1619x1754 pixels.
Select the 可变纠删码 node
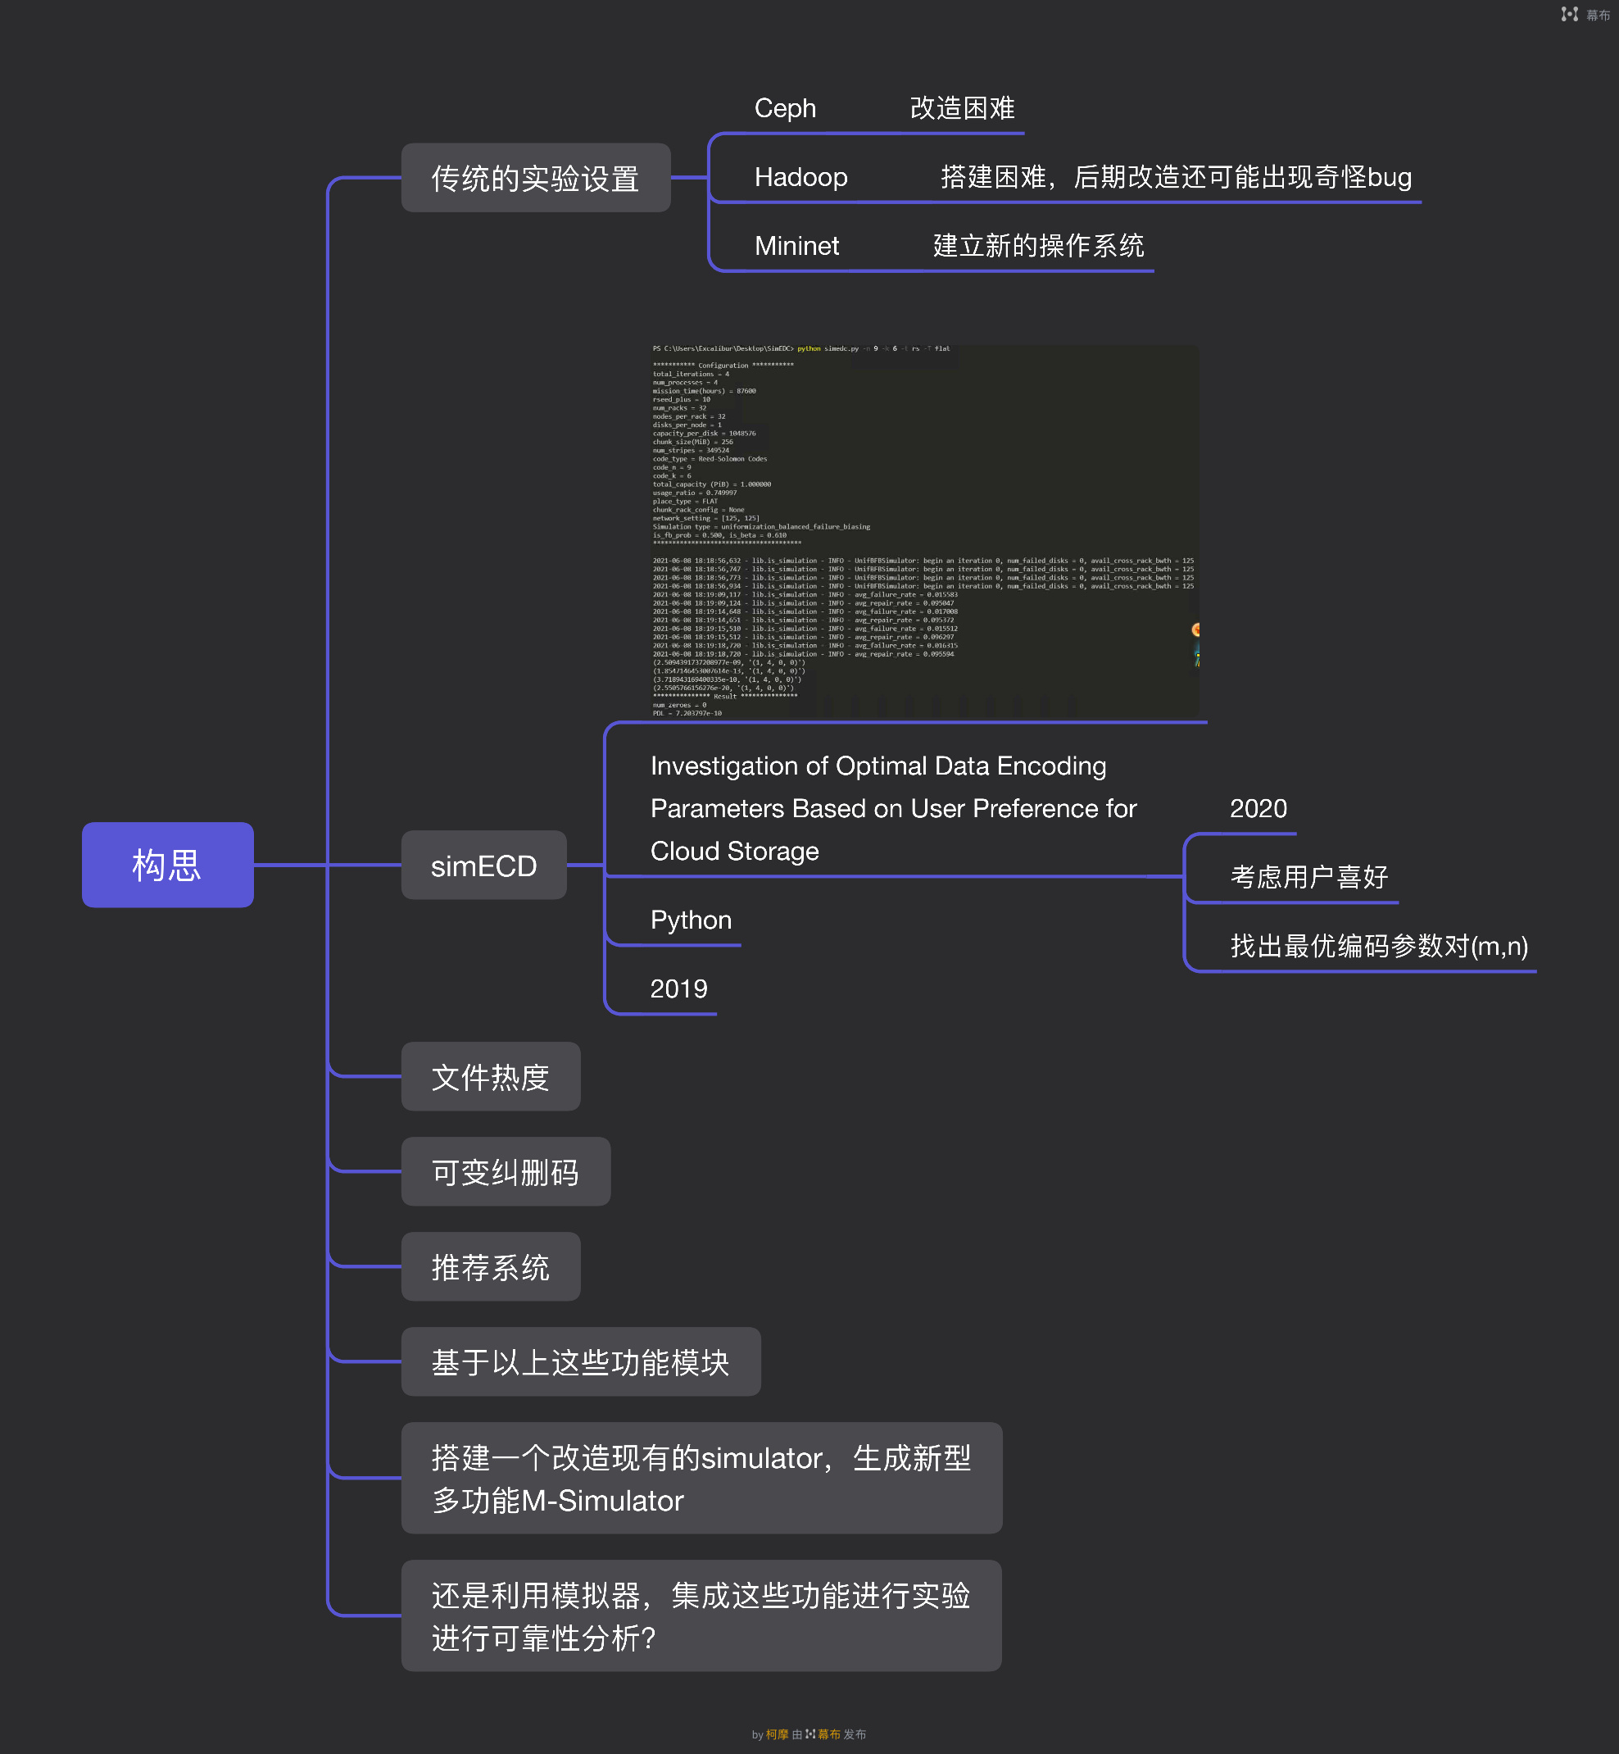click(506, 1172)
